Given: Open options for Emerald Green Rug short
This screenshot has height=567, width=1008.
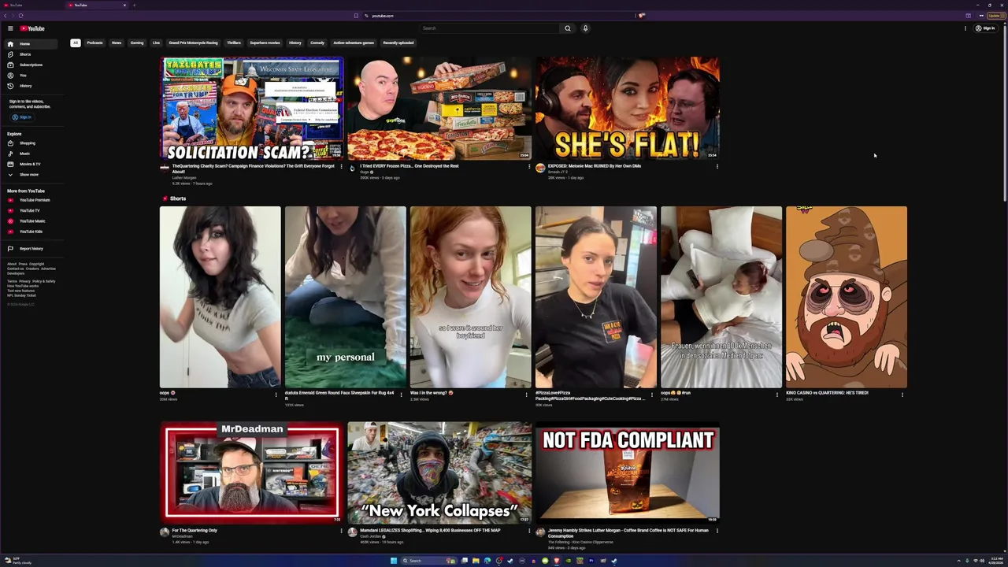Looking at the screenshot, I should click(401, 395).
